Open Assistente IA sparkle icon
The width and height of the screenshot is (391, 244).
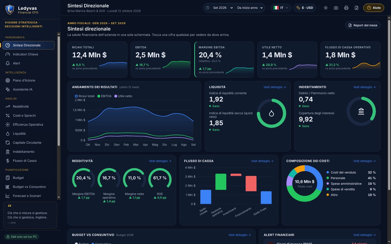[8, 89]
